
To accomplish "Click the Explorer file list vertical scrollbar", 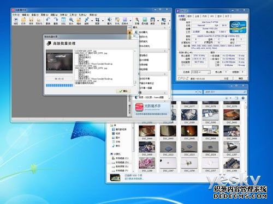I will (246, 137).
